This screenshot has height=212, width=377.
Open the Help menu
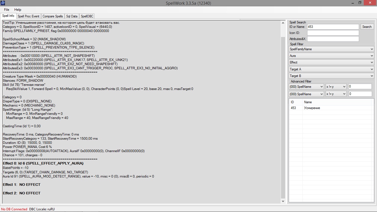(18, 10)
